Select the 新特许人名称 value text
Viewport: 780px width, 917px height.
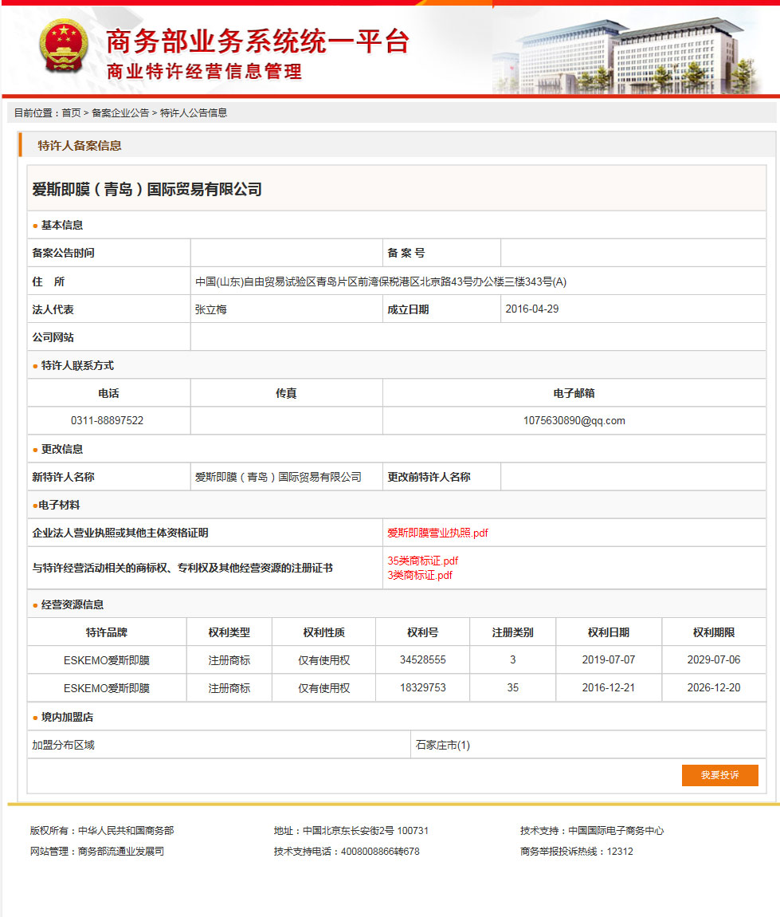[x=278, y=477]
